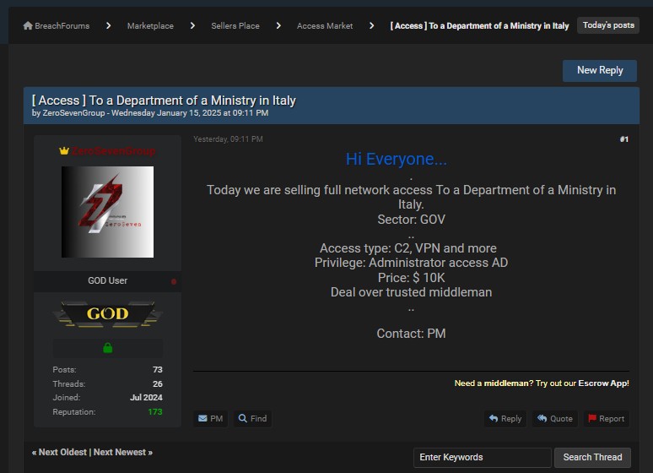Open Today's posts
653x473 pixels.
tap(608, 25)
